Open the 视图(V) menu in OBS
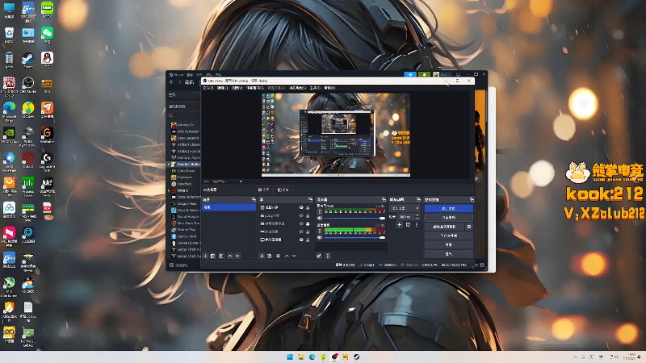 click(x=237, y=88)
